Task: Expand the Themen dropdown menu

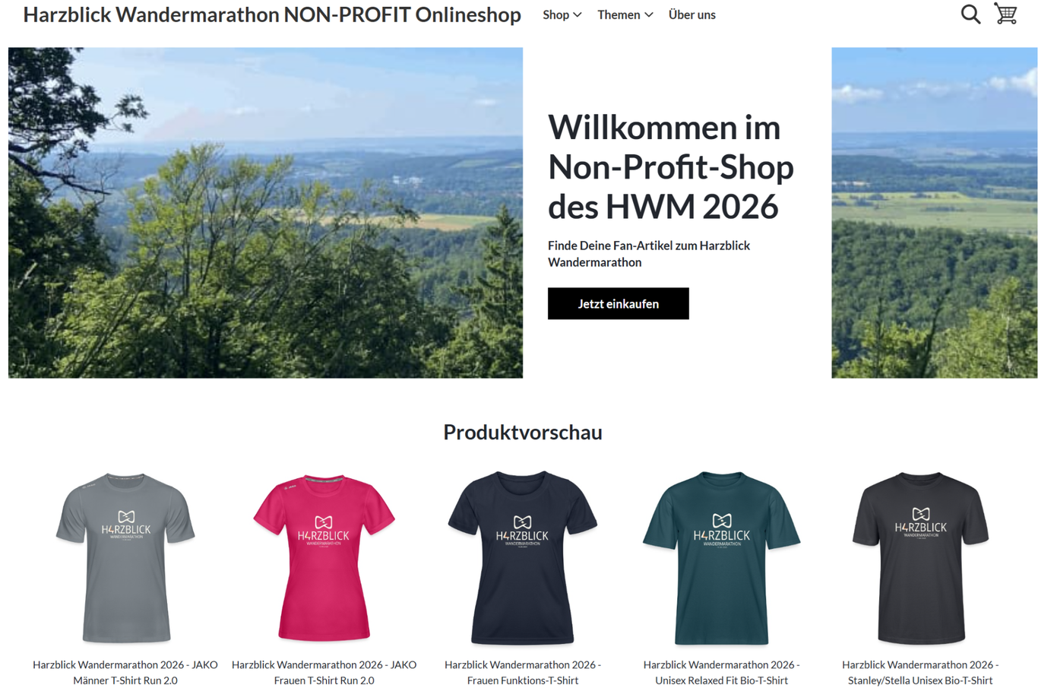Action: point(625,14)
